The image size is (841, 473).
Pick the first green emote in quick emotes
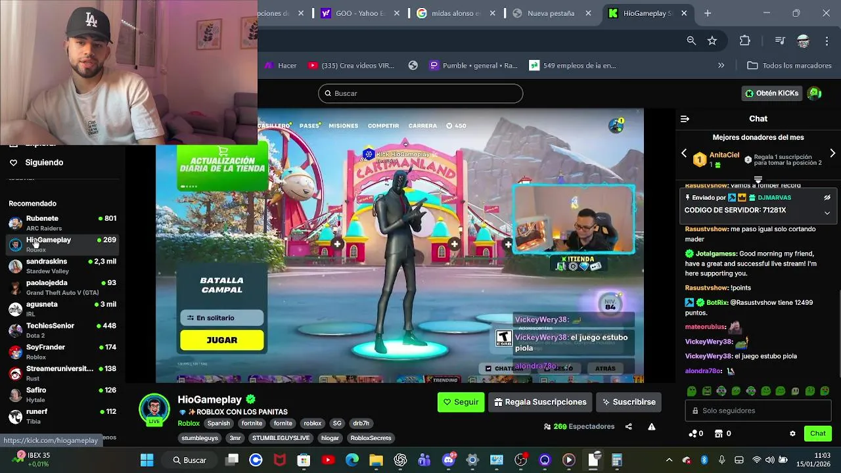click(692, 391)
